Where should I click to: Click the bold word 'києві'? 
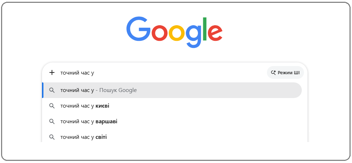pyautogui.click(x=103, y=106)
